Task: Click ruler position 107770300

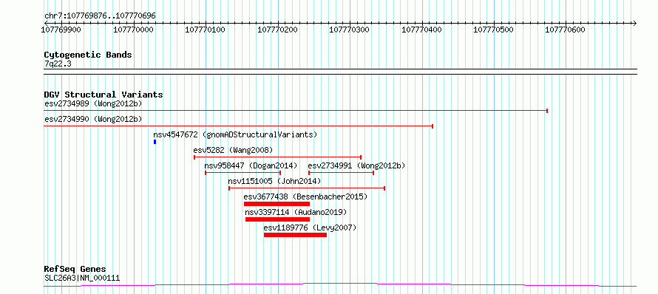Action: tap(350, 30)
